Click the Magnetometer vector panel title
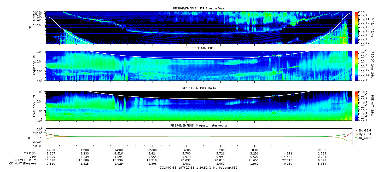This screenshot has width=378, height=172. (x=199, y=125)
